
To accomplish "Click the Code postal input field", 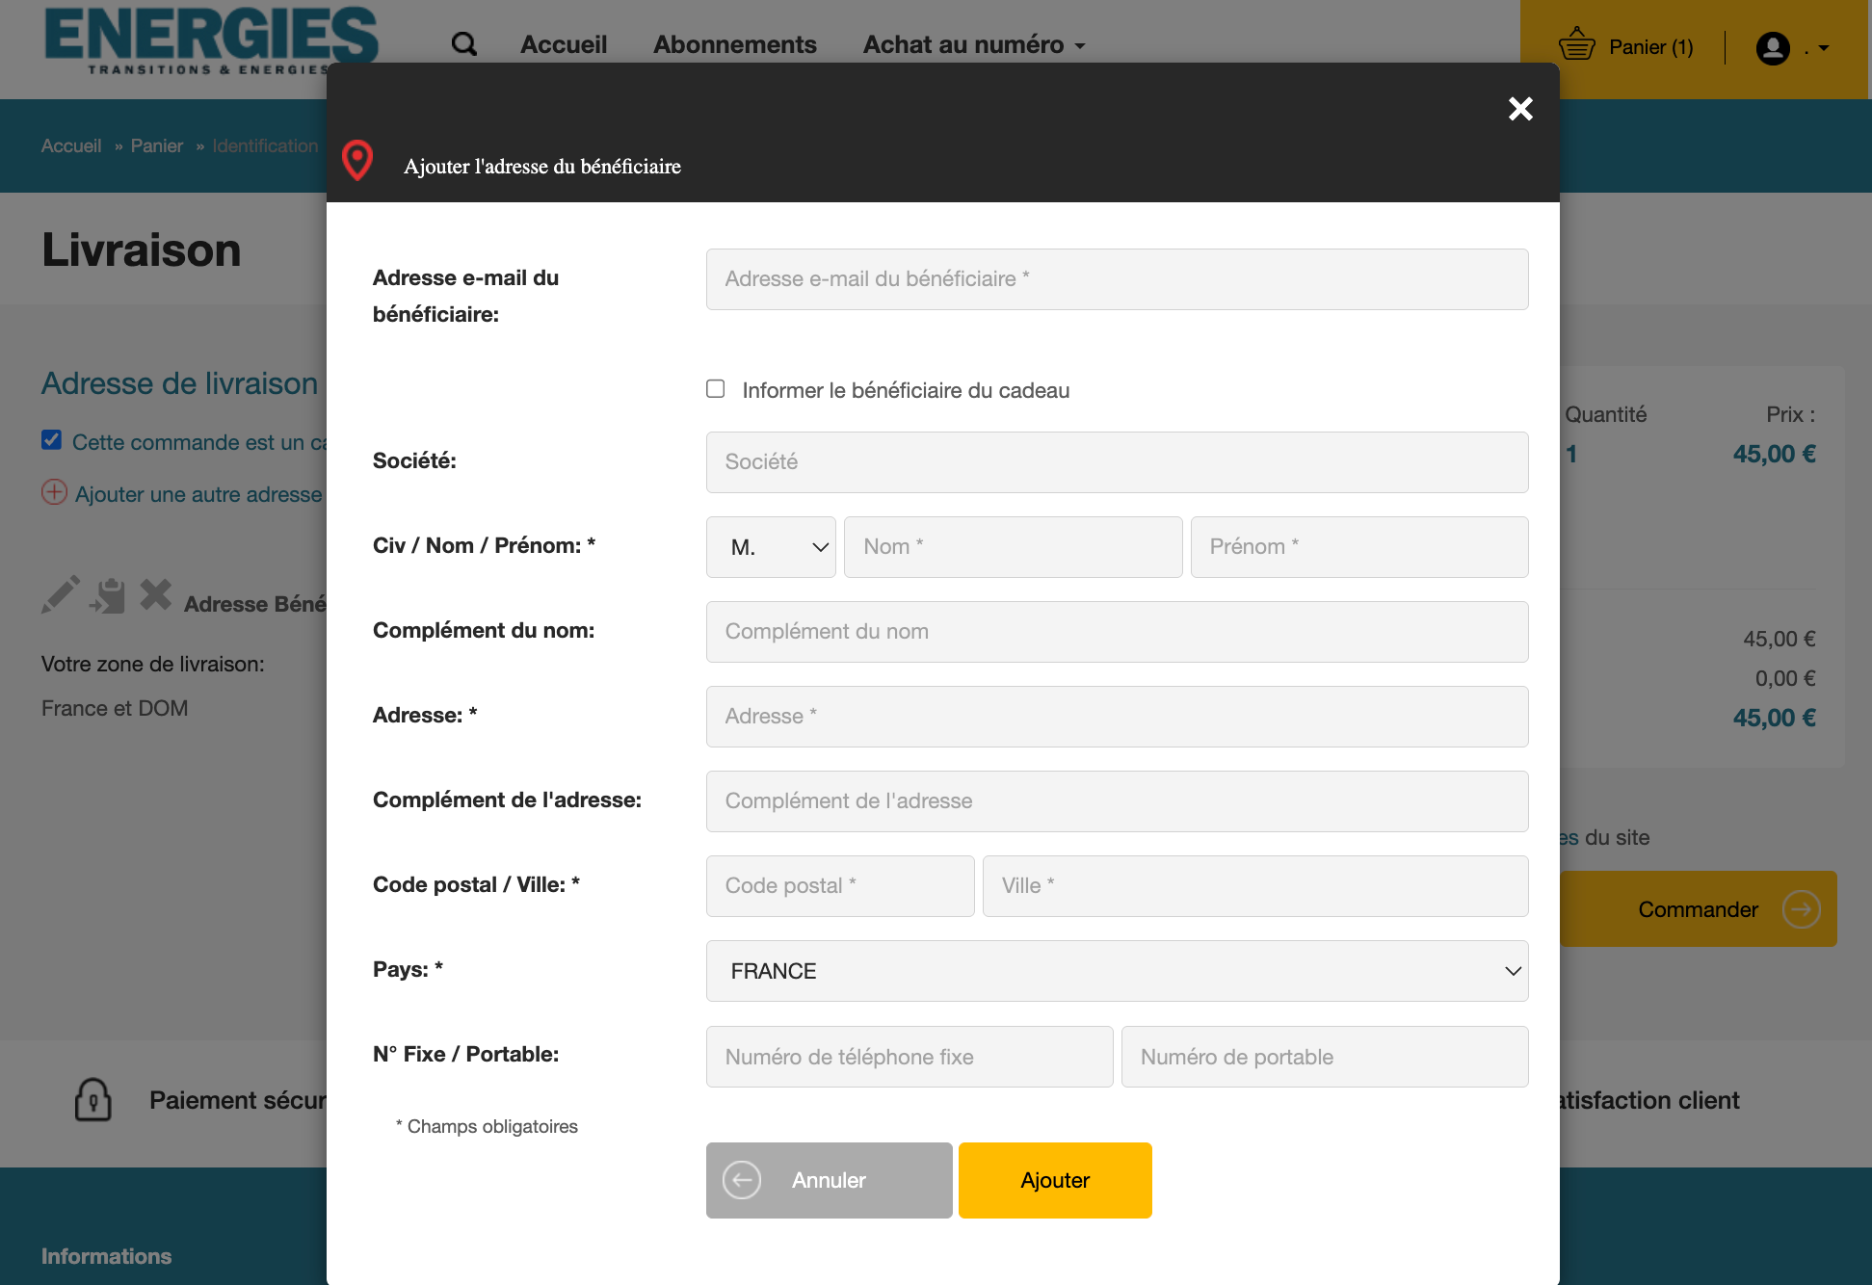I will (839, 886).
